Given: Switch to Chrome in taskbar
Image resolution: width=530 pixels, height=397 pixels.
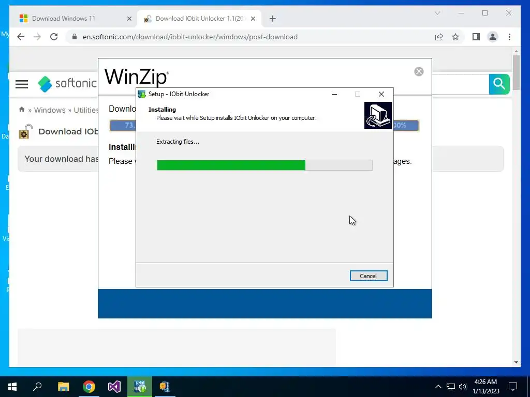Looking at the screenshot, I should [x=89, y=387].
